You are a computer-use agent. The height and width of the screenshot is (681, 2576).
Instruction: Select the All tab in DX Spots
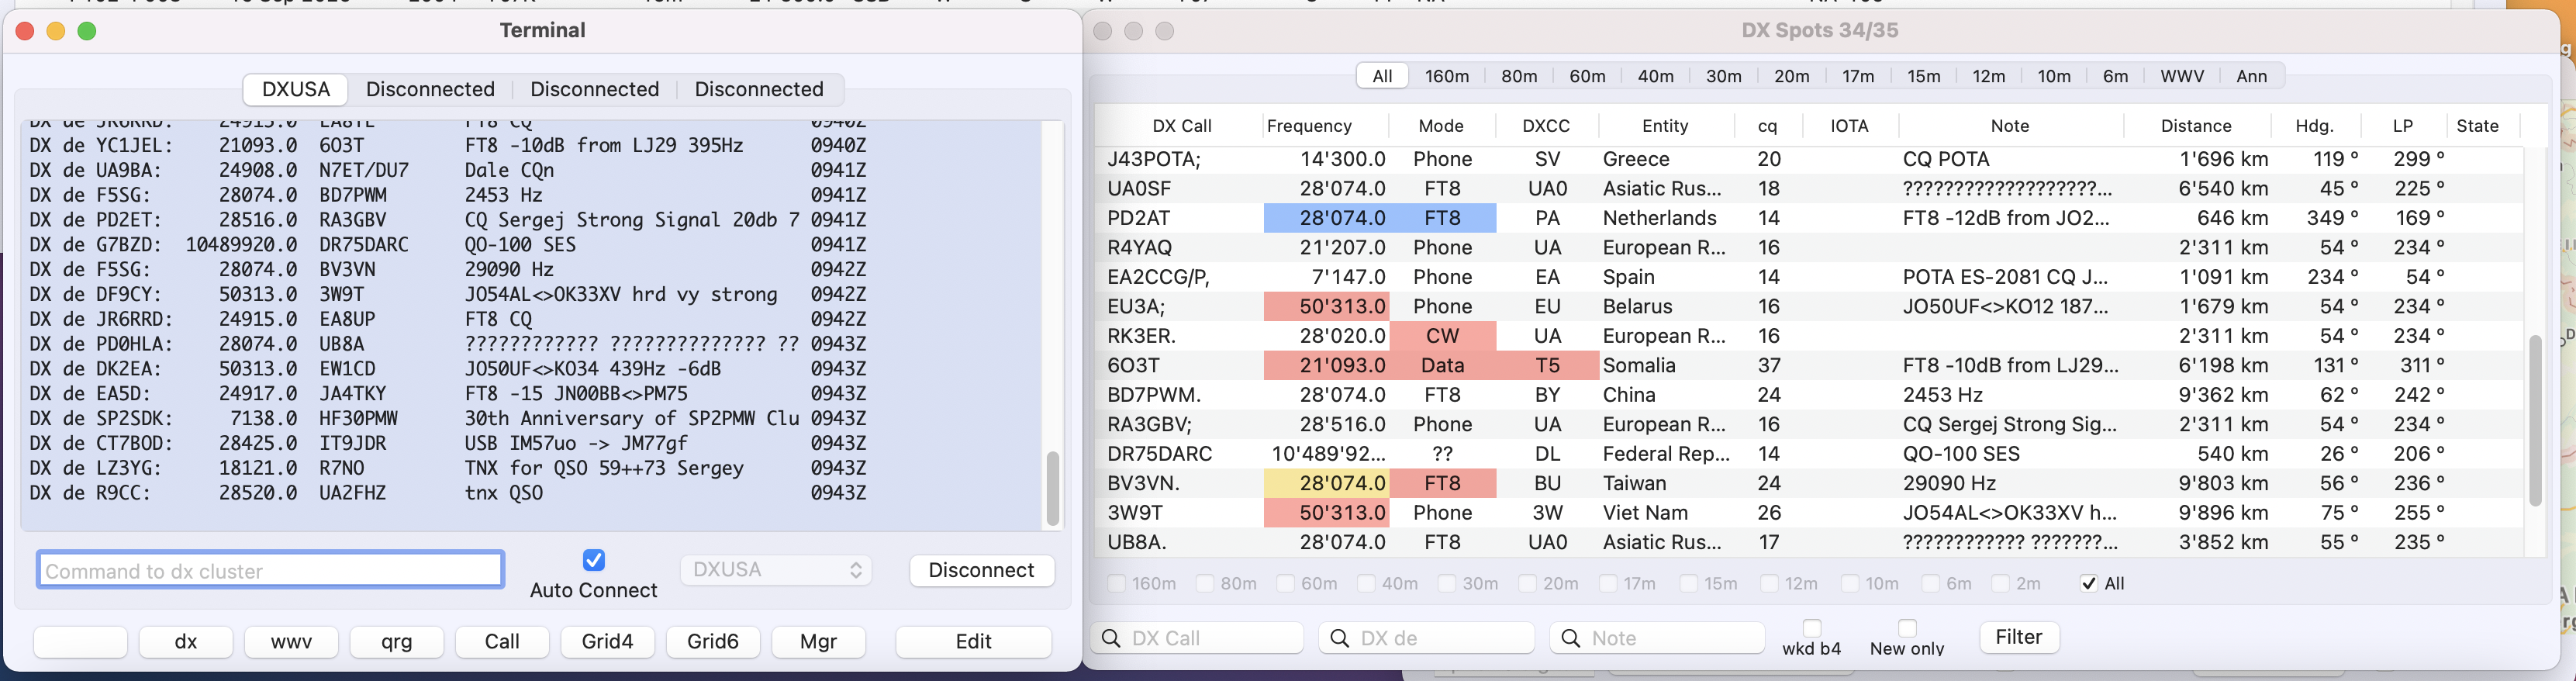tap(1383, 76)
